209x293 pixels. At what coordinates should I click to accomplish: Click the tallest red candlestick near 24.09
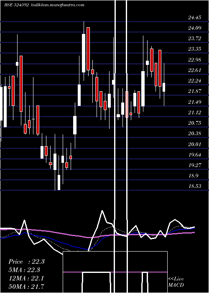coord(88,49)
